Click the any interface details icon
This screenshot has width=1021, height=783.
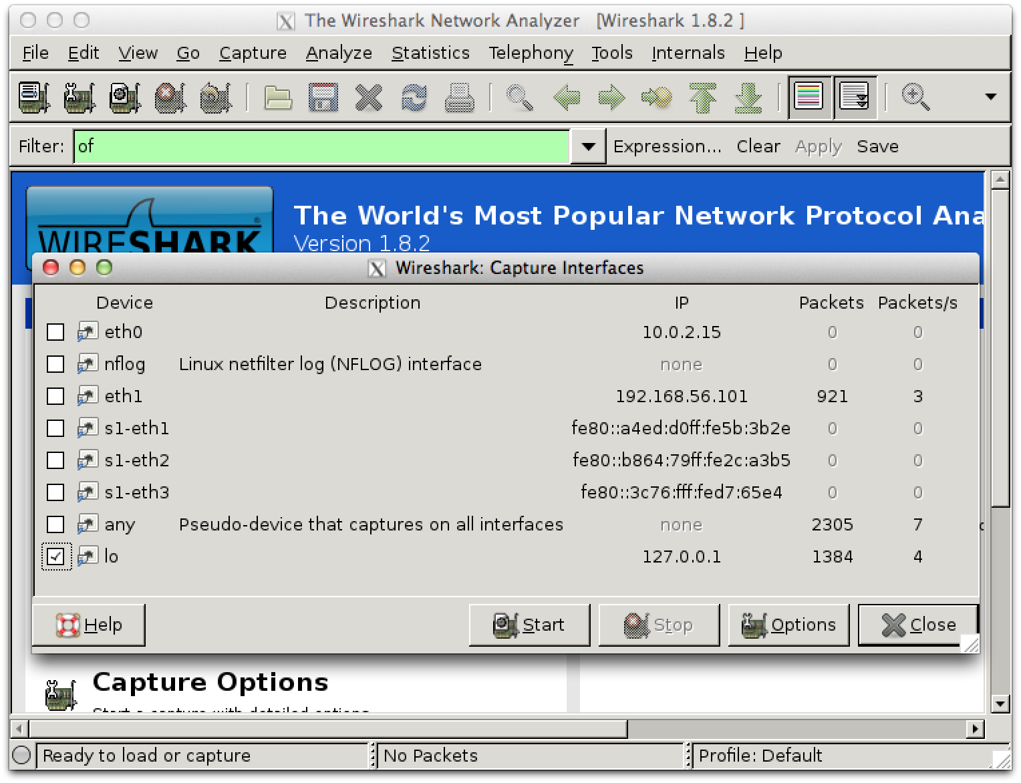(88, 524)
